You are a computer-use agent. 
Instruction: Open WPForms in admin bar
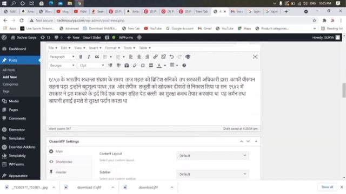click(x=126, y=37)
